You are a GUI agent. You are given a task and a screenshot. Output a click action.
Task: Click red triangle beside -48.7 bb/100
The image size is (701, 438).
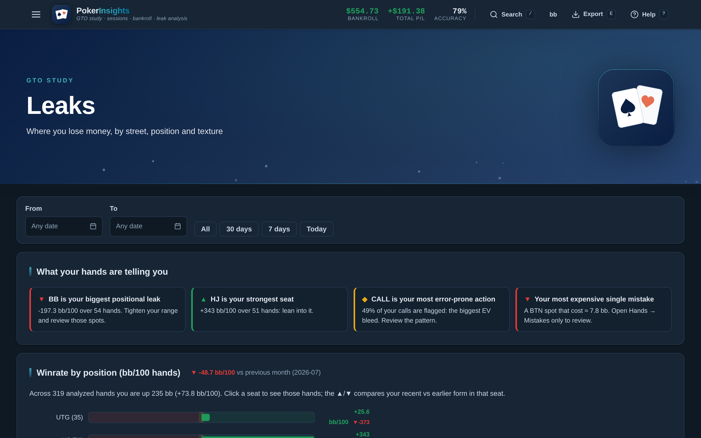pos(194,373)
